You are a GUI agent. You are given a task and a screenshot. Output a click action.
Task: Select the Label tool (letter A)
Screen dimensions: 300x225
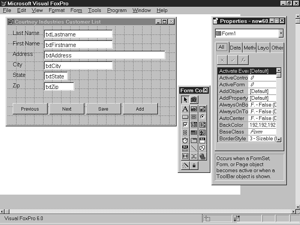185,109
